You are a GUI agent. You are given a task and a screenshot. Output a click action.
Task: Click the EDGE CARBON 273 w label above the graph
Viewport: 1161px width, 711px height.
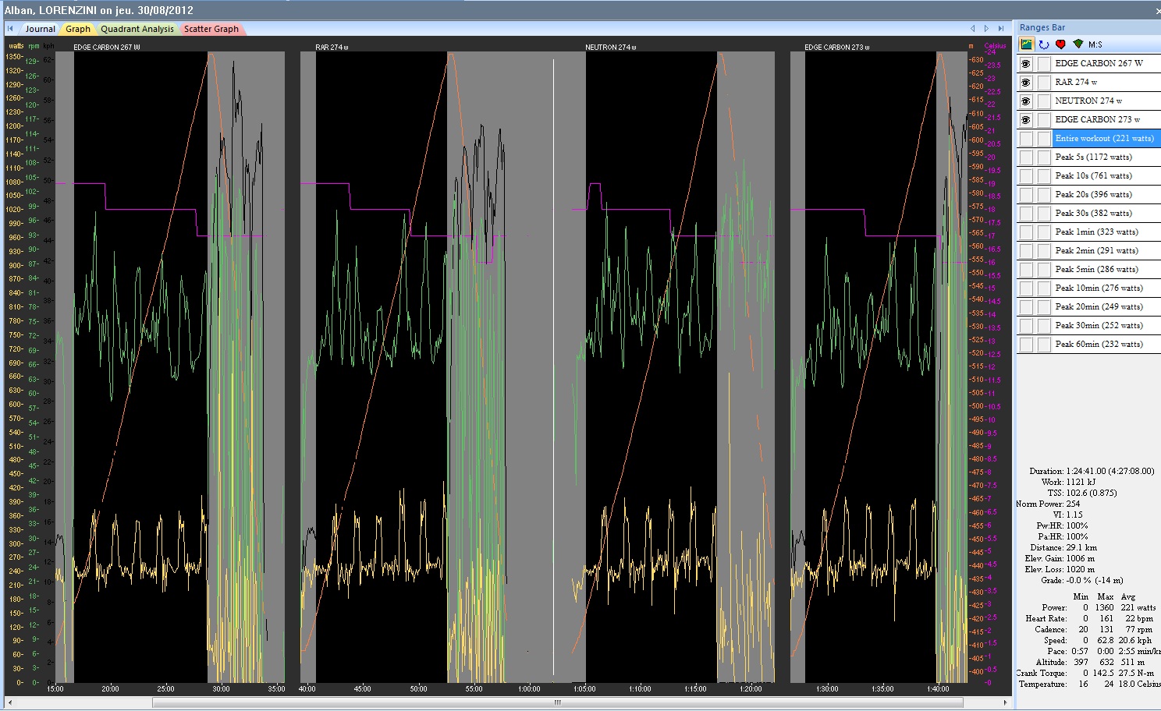click(x=837, y=48)
